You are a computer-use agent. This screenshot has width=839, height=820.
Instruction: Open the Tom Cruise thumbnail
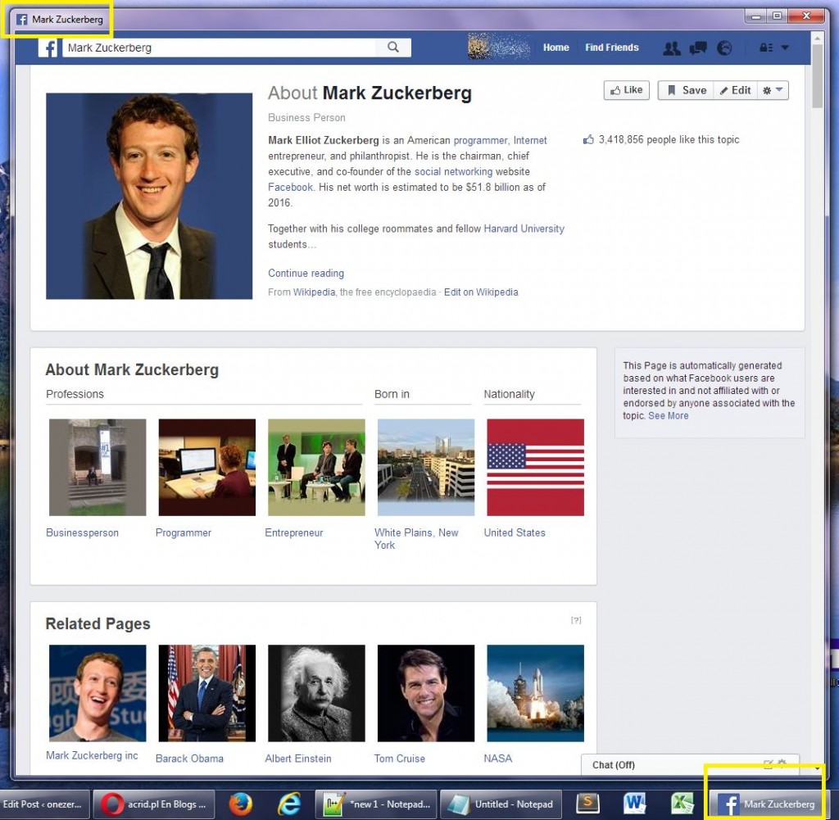pos(426,693)
